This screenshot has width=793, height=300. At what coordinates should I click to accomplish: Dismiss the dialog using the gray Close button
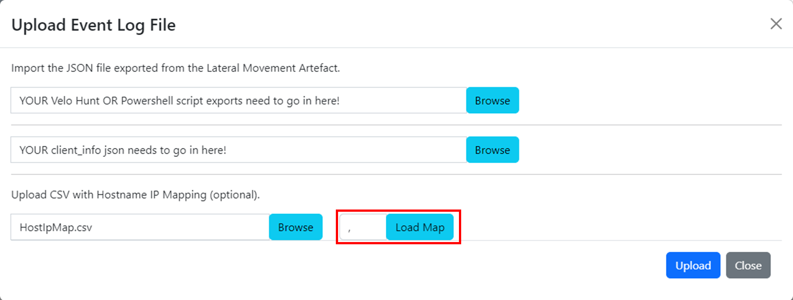748,265
